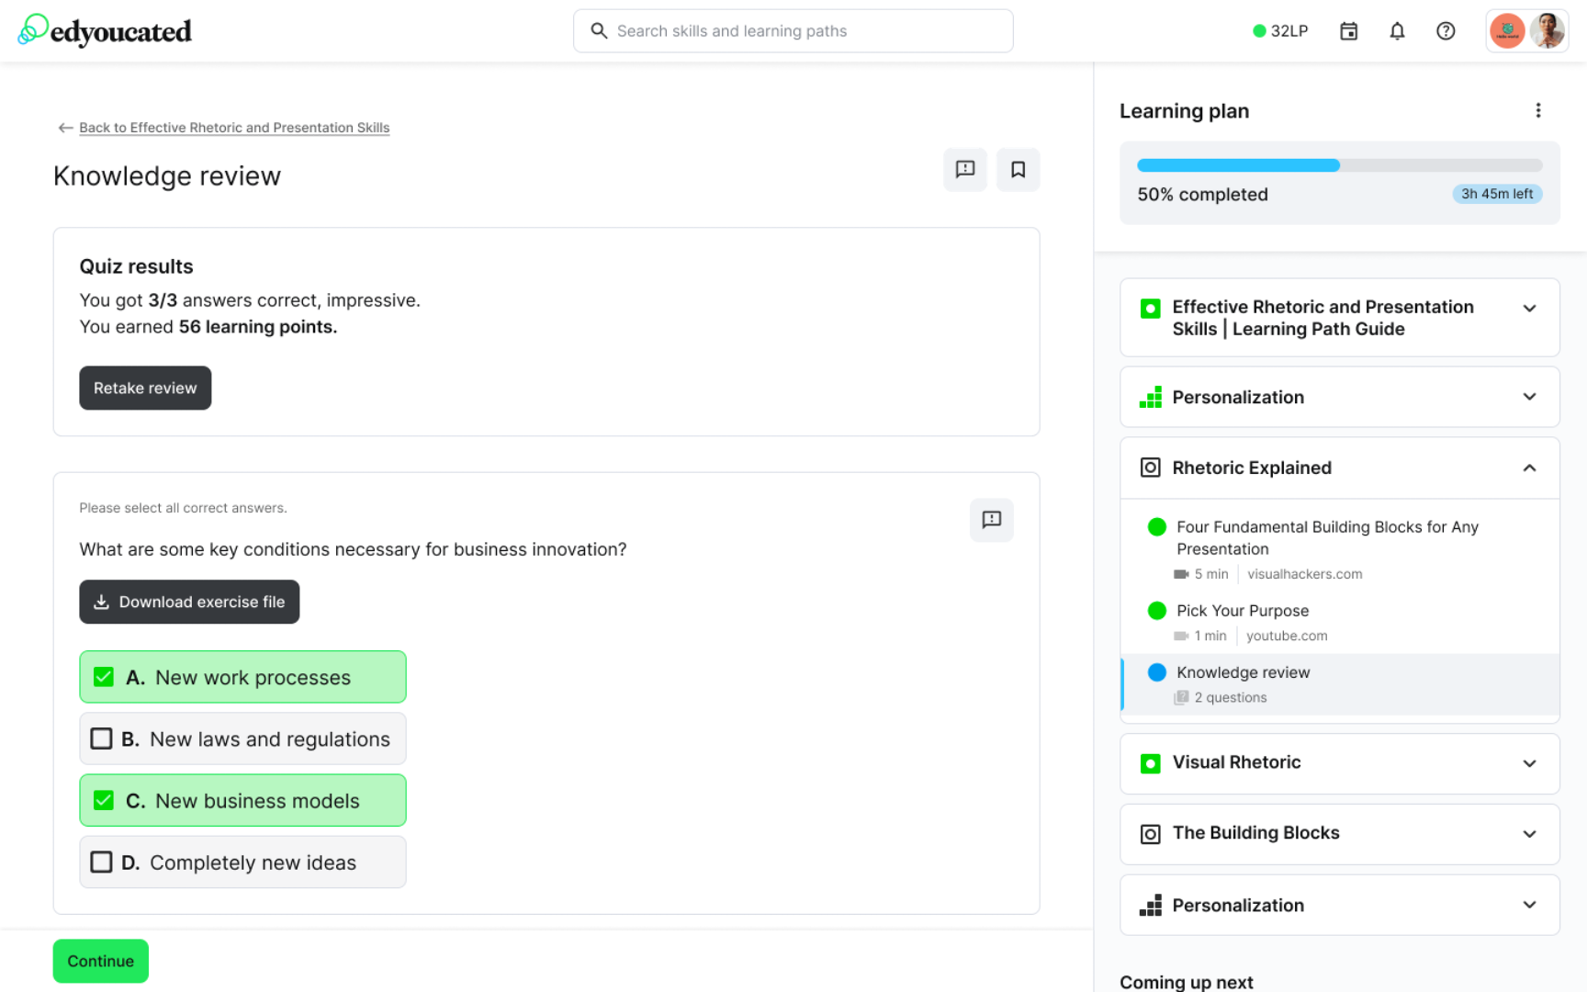Click the Retake review button

click(x=144, y=388)
